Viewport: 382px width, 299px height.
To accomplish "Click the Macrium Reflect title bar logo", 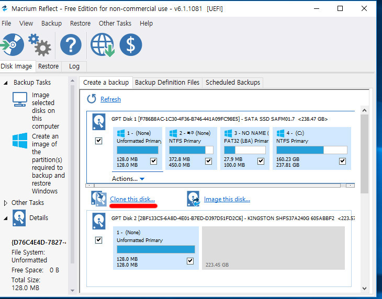I will click(5, 8).
